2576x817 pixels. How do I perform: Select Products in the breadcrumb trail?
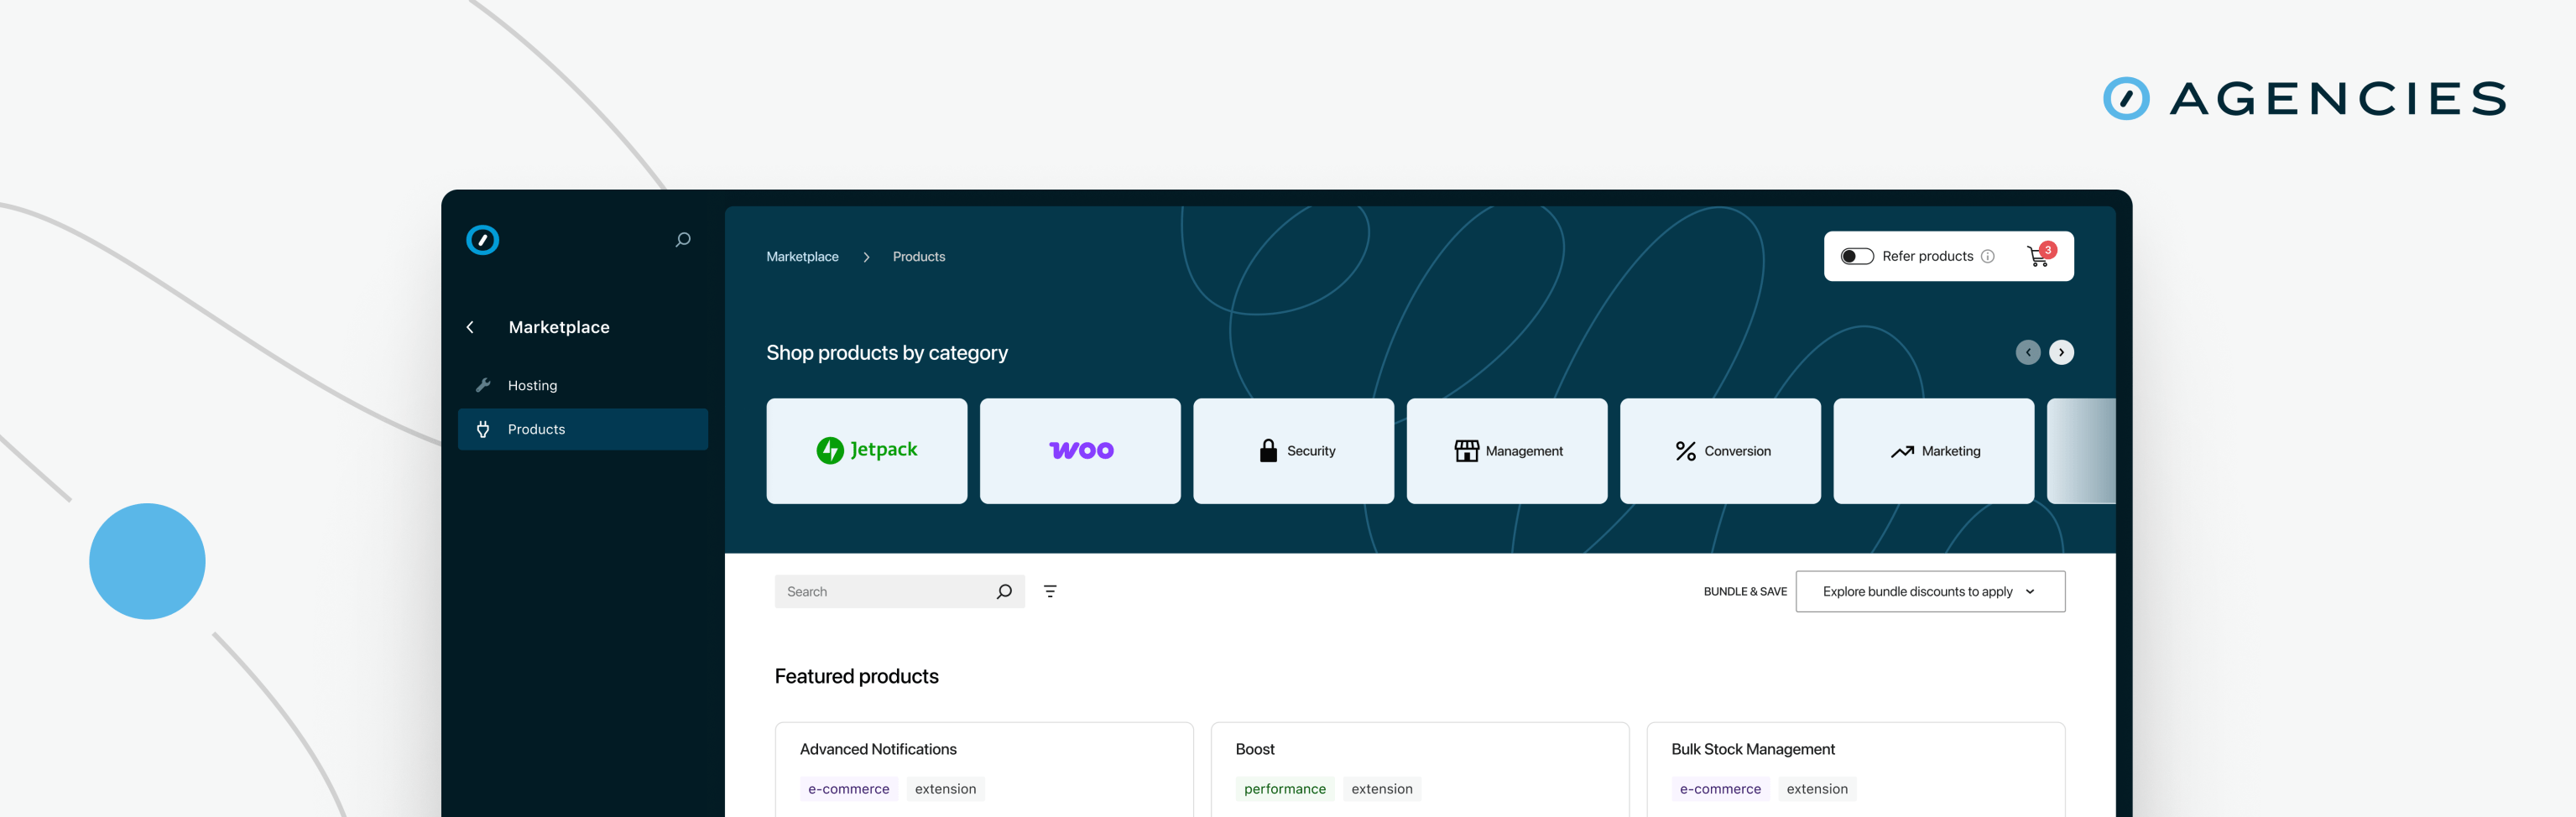click(918, 256)
